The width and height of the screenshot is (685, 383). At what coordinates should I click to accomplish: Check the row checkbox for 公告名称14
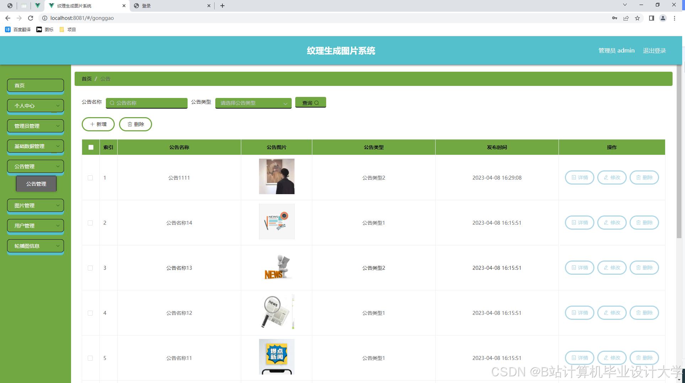point(90,223)
